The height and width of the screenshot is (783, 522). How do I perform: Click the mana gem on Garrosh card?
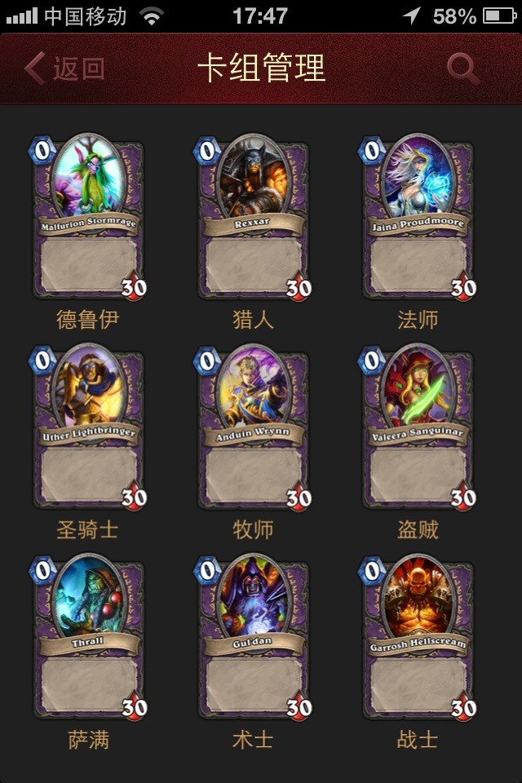(x=372, y=571)
